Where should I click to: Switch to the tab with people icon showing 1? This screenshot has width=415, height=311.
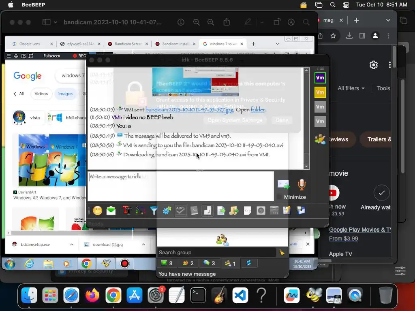(230, 263)
